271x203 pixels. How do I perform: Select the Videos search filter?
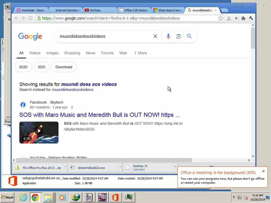pos(35,53)
